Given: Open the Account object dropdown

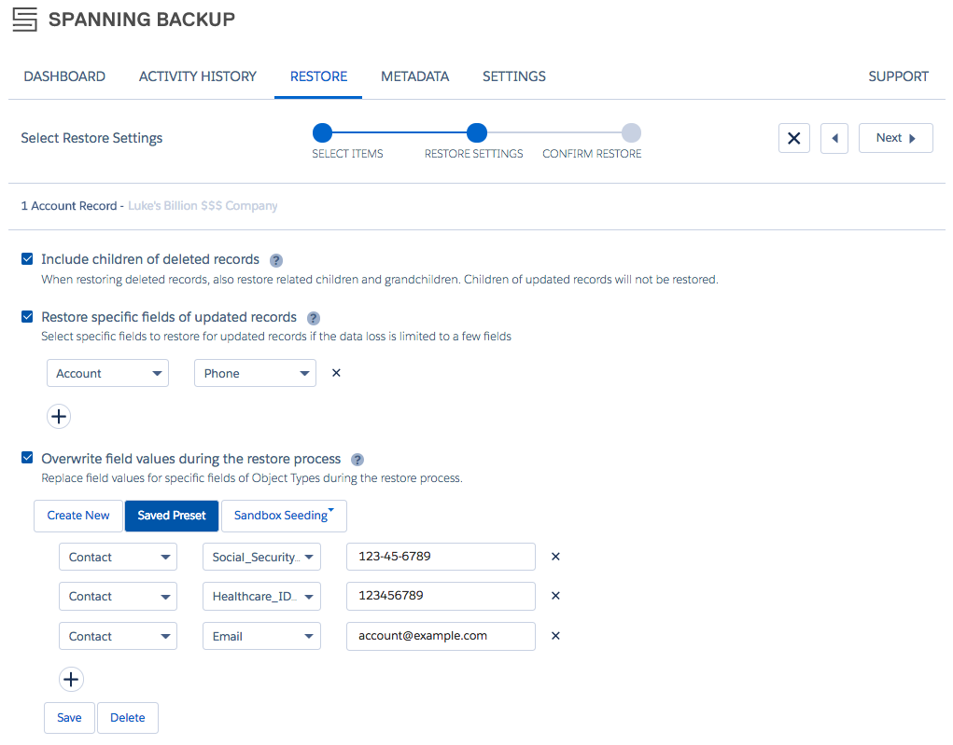Looking at the screenshot, I should tap(107, 372).
